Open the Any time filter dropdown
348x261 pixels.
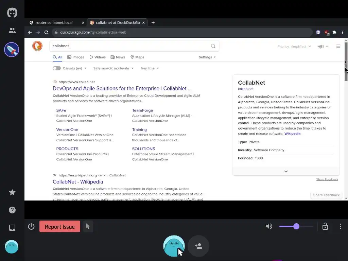click(150, 68)
